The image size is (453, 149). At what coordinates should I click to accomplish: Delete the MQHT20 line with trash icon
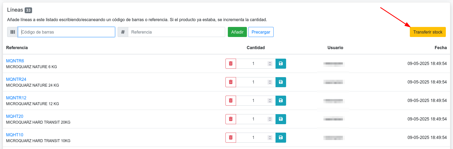231,119
